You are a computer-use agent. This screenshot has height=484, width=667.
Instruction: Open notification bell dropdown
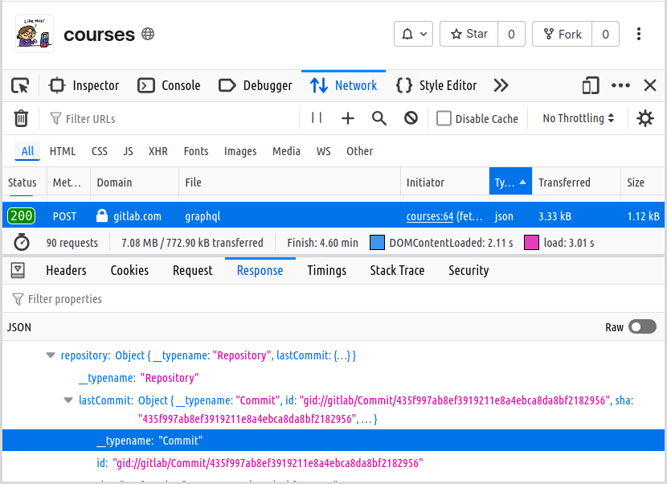click(x=414, y=34)
